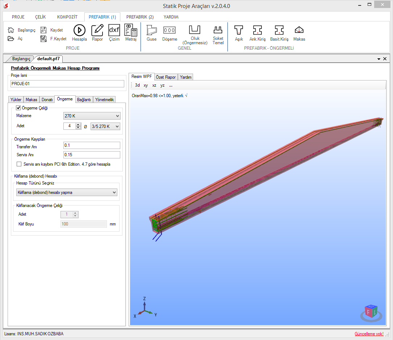Switch to the ÇELİK ribbon tab
This screenshot has height=340, width=393.
[40, 17]
